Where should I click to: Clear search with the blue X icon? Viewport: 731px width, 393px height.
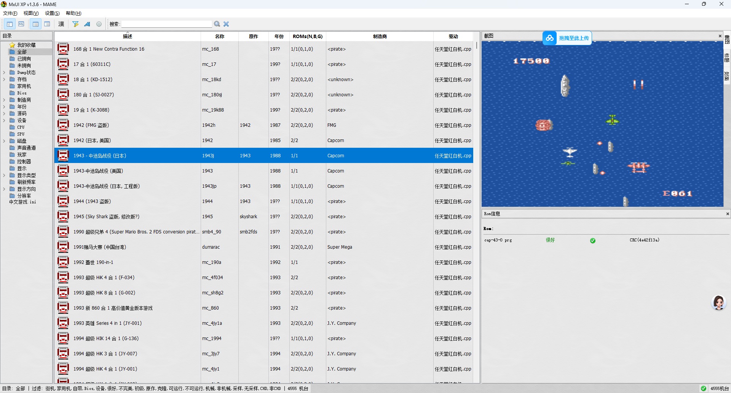(x=226, y=24)
